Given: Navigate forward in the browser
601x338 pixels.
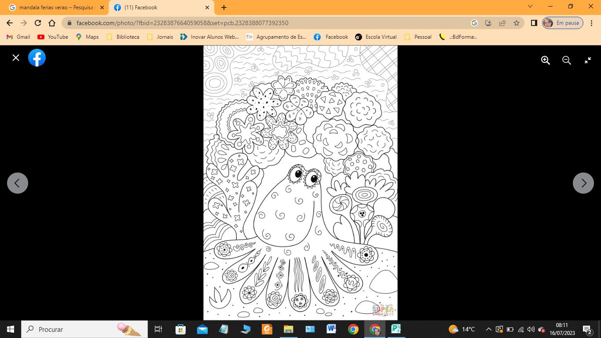Looking at the screenshot, I should [24, 23].
